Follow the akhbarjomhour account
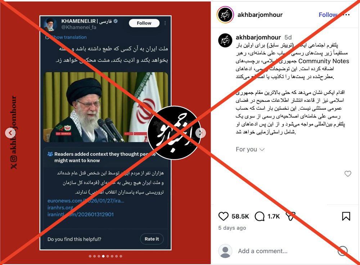The height and width of the screenshot is (265, 360). (328, 15)
